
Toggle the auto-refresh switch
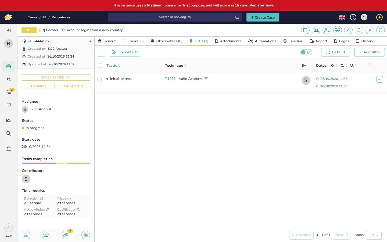point(306,52)
